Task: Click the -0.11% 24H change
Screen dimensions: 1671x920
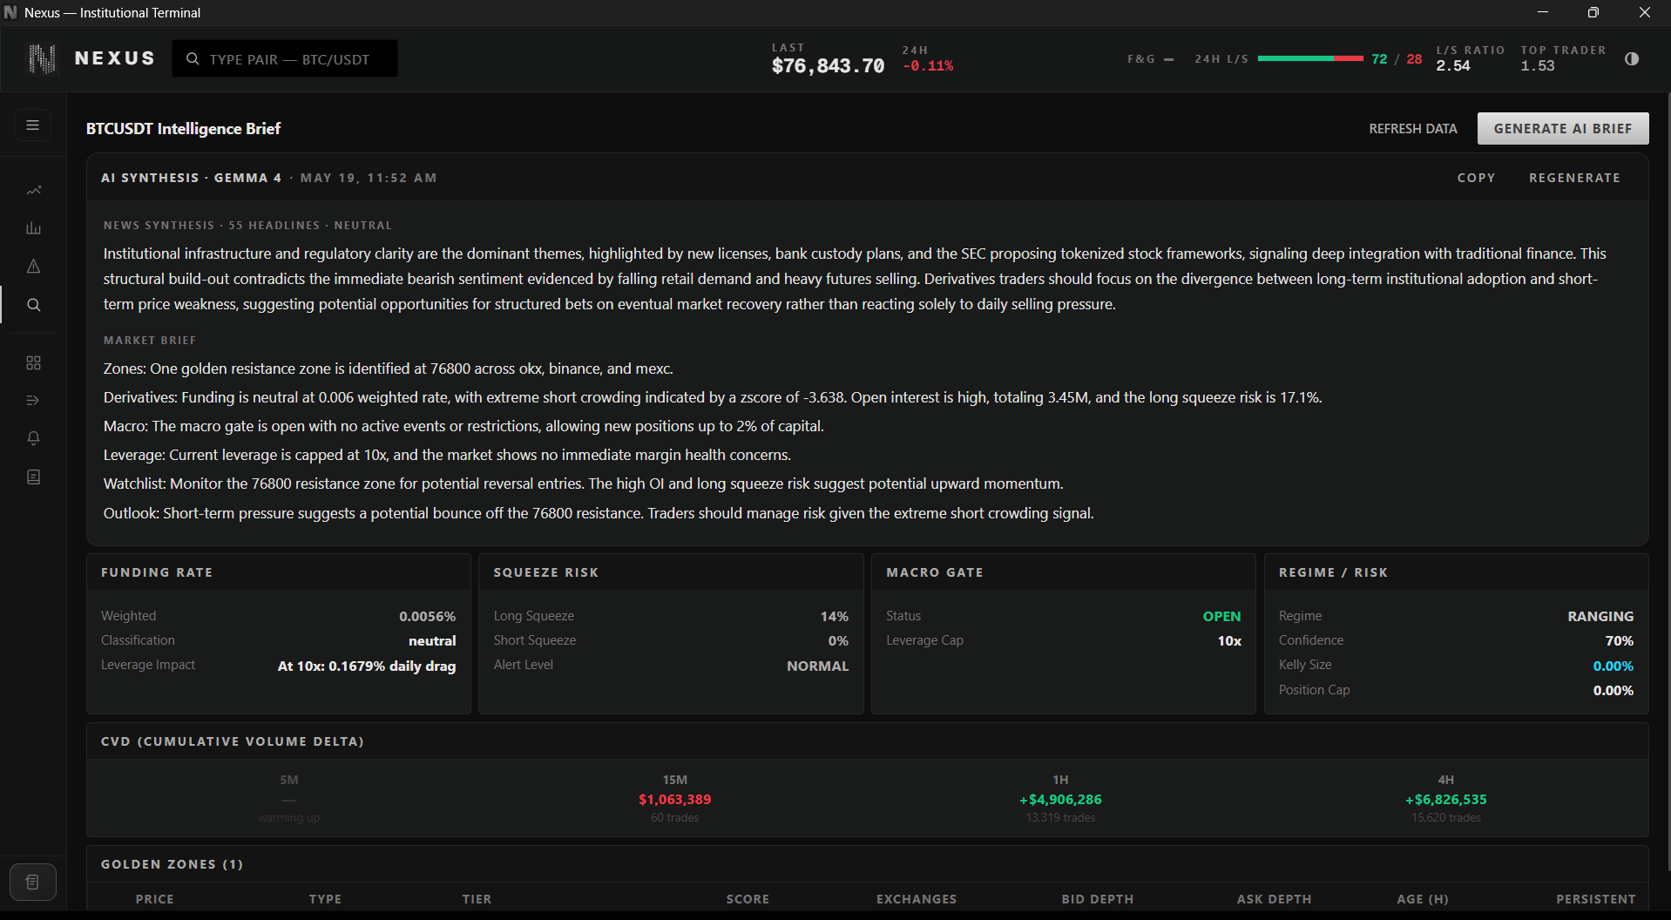Action: (928, 66)
